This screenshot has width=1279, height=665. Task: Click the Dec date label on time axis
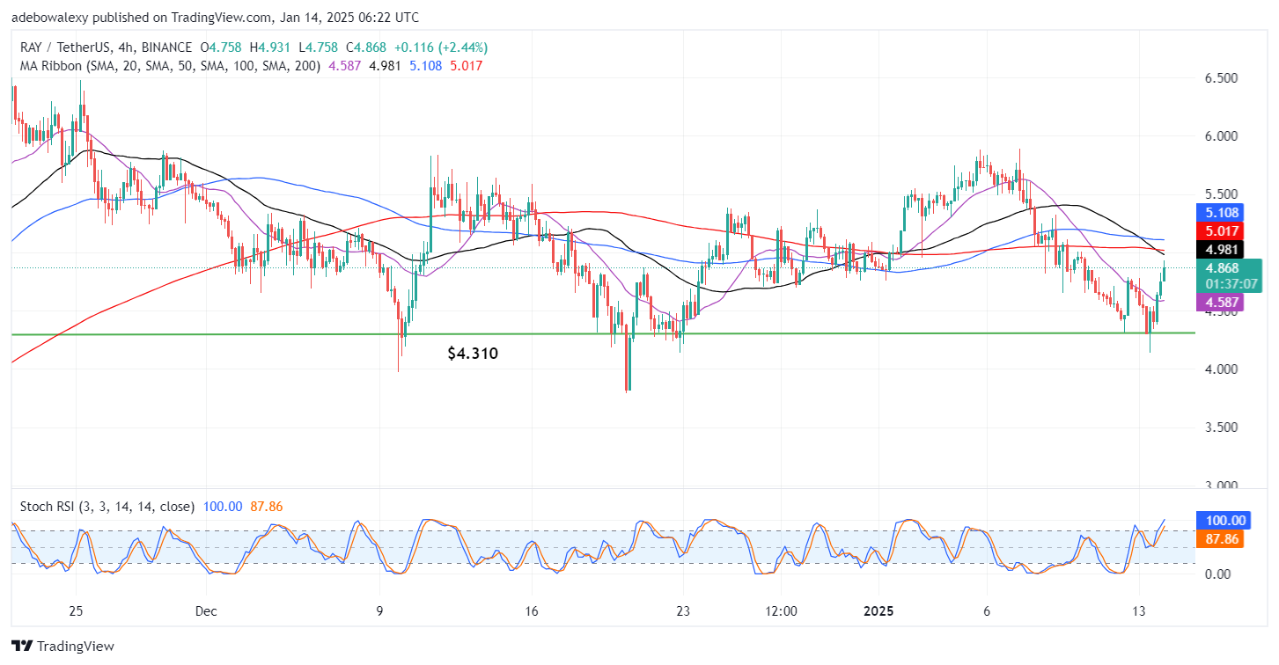point(207,610)
